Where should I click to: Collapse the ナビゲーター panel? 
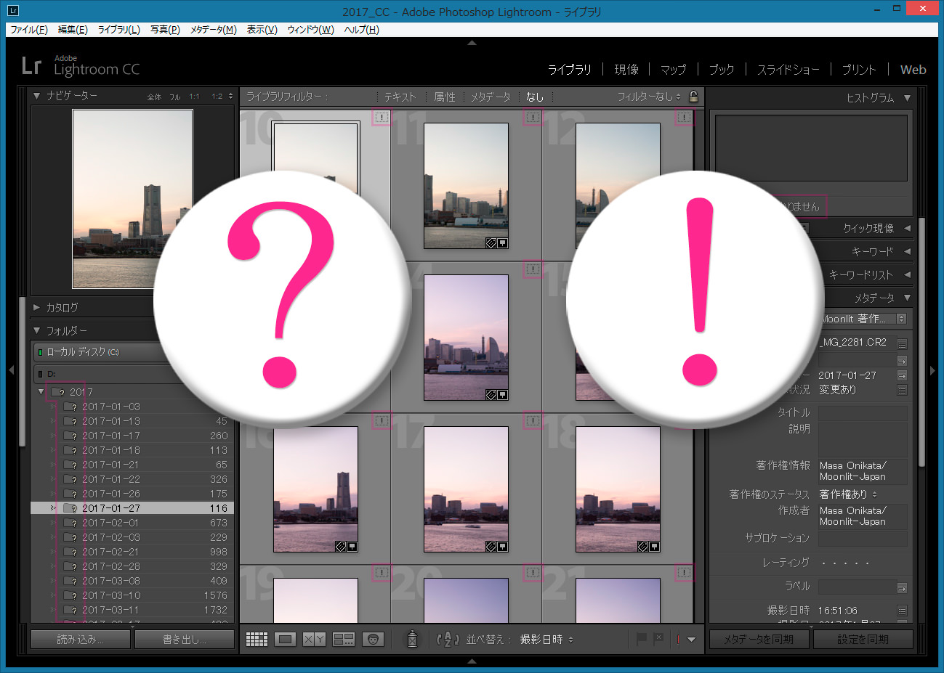click(37, 95)
